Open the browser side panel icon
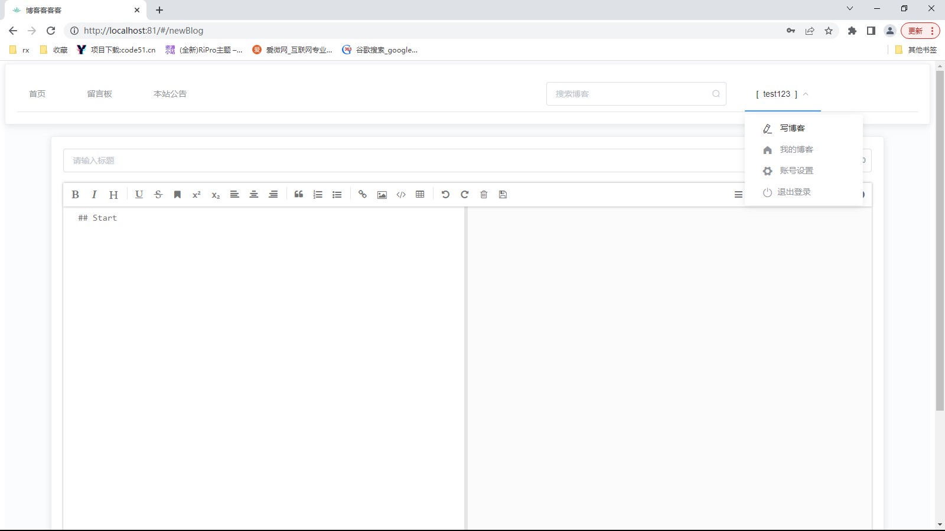Viewport: 945px width, 531px height. tap(871, 31)
